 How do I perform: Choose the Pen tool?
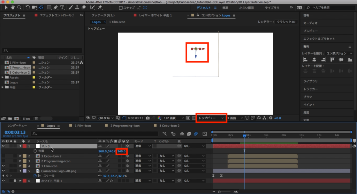tap(56, 7)
